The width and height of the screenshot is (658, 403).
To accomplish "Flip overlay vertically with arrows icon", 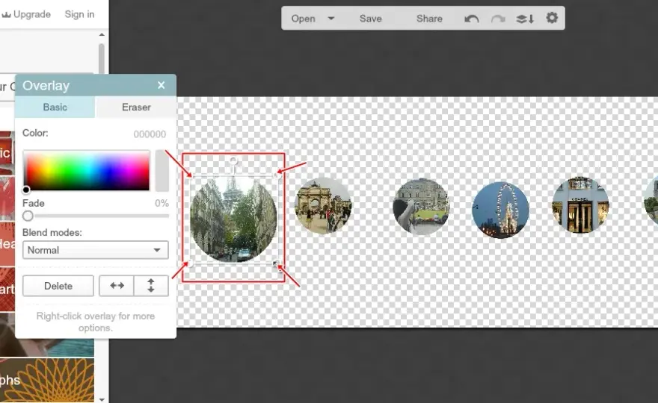I will click(x=151, y=286).
